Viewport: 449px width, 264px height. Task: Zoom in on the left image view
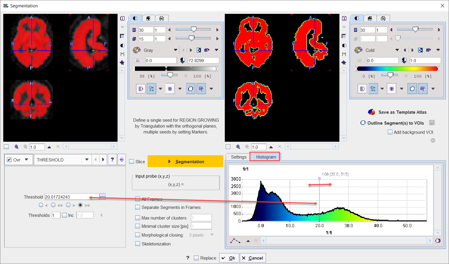tap(16, 147)
